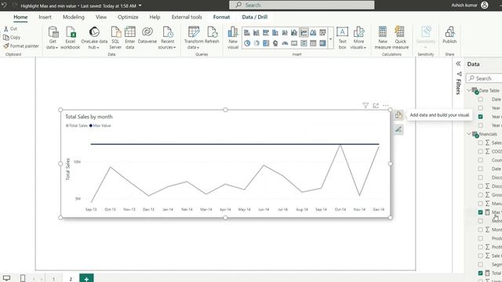Check the Profit field checkbox
The height and width of the screenshot is (282, 502).
[x=480, y=247]
